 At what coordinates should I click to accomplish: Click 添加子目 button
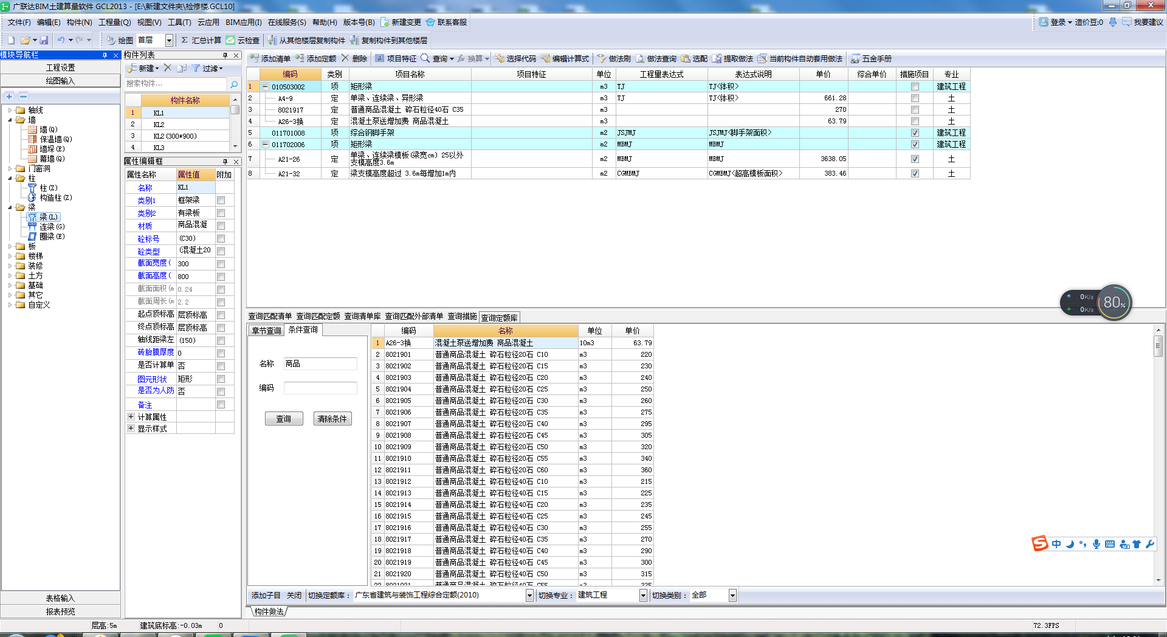(x=266, y=596)
